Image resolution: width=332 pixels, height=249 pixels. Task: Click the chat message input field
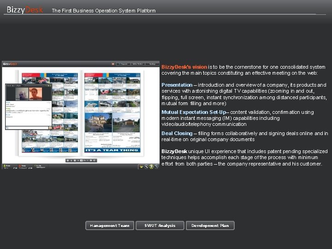[x=27, y=128]
